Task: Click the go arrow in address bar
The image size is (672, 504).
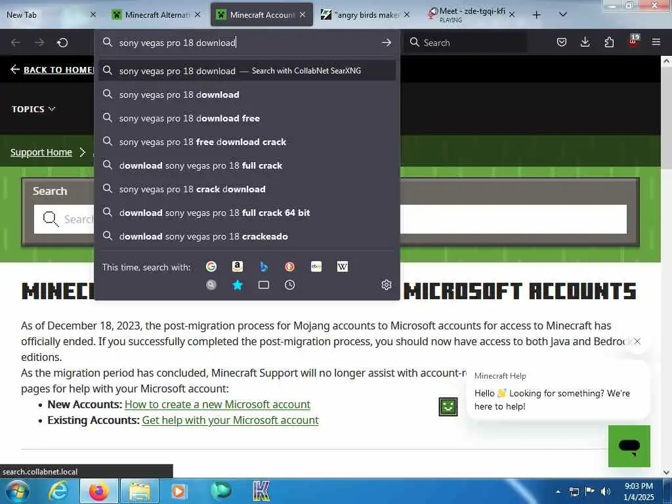Action: pos(386,43)
